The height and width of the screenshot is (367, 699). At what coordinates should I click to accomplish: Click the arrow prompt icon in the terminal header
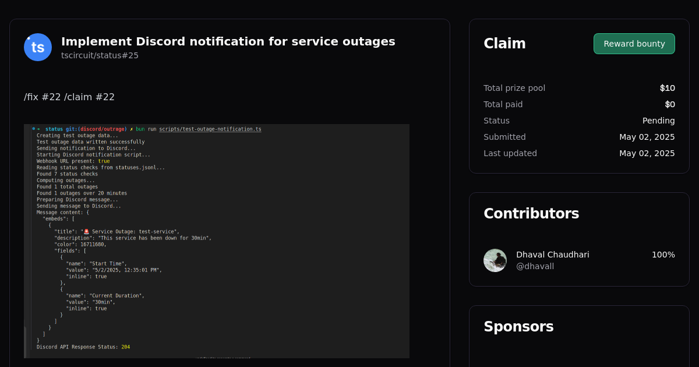click(x=38, y=129)
